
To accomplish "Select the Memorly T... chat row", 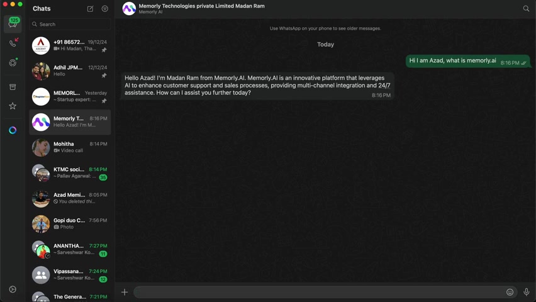I will click(70, 122).
